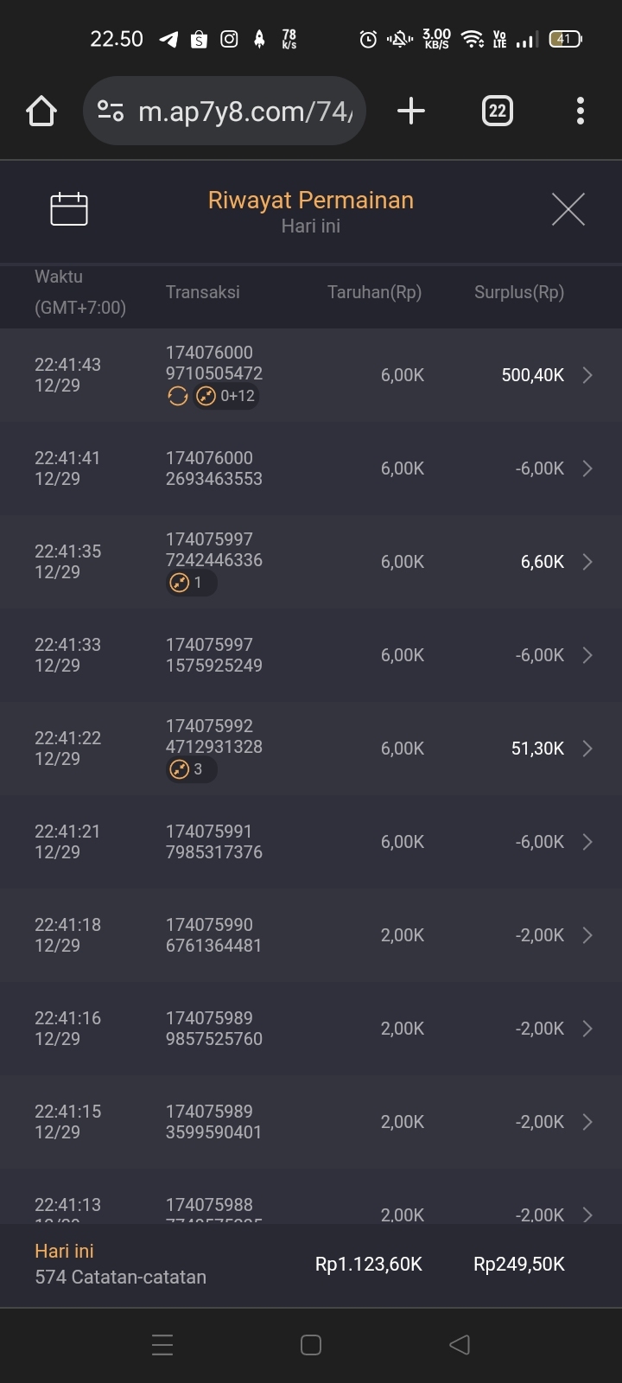Tap the browser home icon

pyautogui.click(x=41, y=112)
